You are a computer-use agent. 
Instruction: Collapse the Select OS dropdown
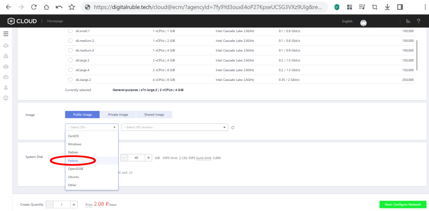[92, 127]
